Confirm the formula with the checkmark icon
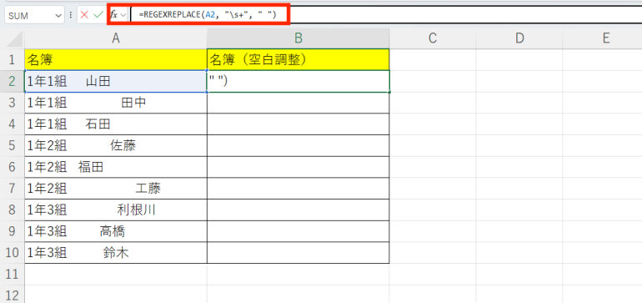 tap(98, 15)
